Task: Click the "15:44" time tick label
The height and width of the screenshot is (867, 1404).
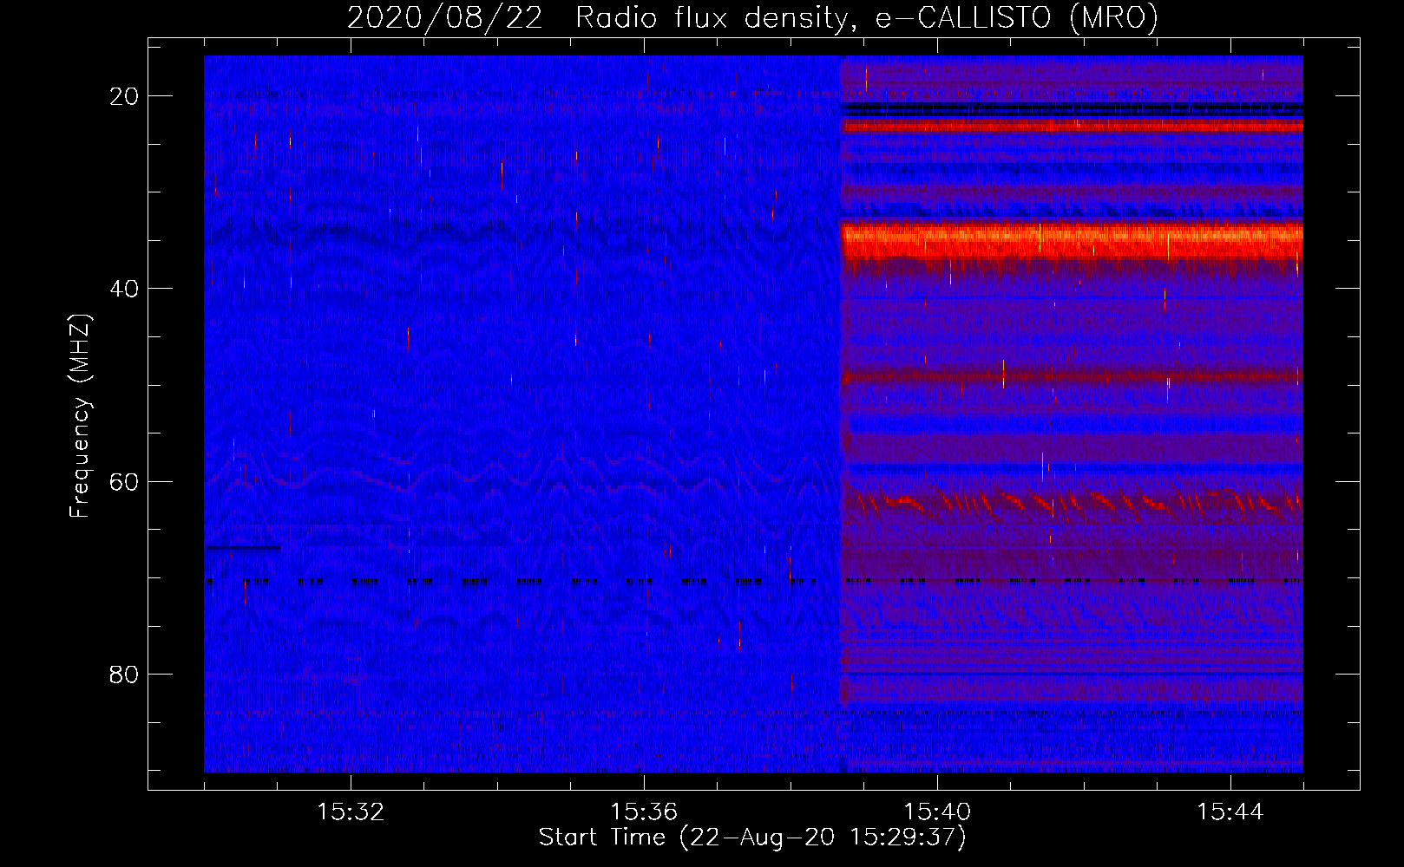Action: 1230,812
